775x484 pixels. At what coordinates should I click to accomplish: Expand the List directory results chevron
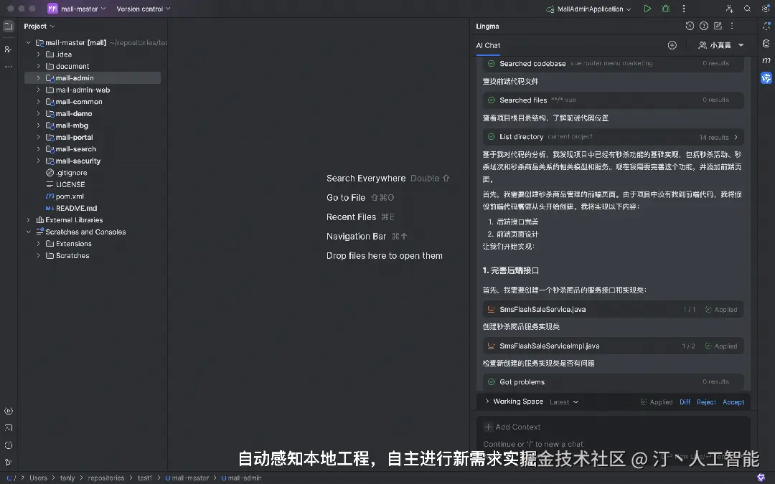736,137
